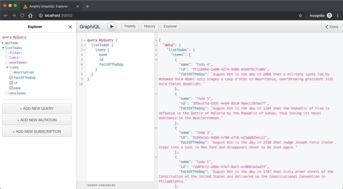Viewport: 343px width, 189px height.
Task: Open a new browser tab
Action: pyautogui.click(x=87, y=6)
